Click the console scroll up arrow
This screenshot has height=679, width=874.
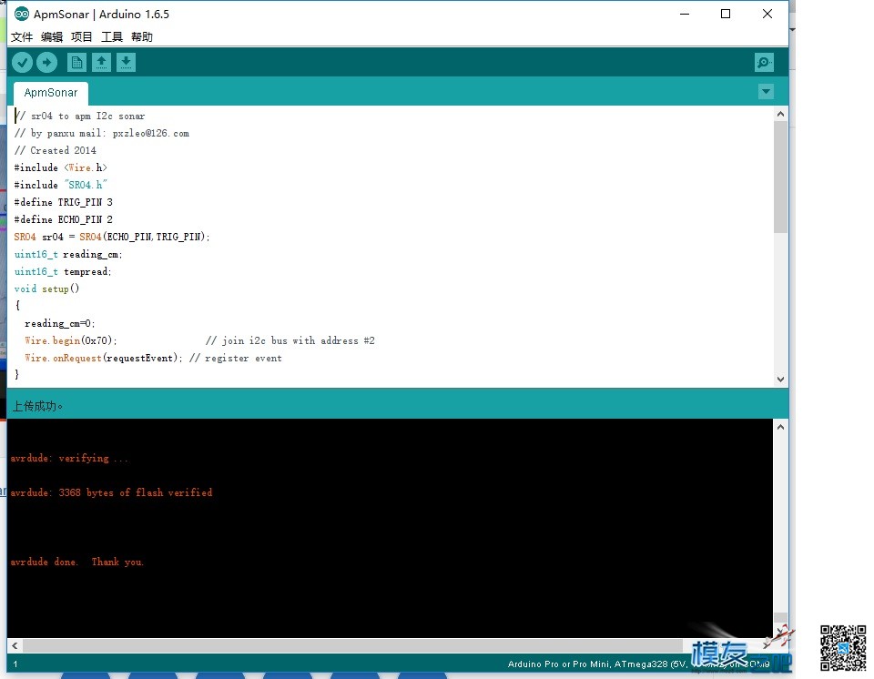pos(780,427)
